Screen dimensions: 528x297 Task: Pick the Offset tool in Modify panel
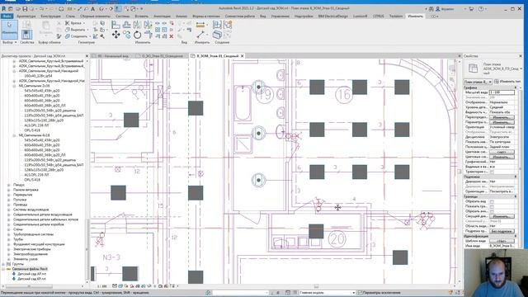coord(126,24)
